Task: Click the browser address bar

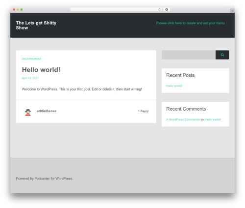Action: coord(116,9)
